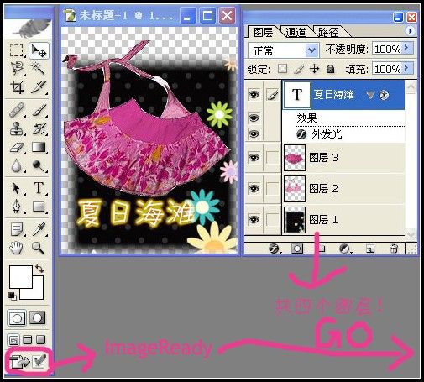
Task: Toggle visibility of layer 图层 1
Action: (x=254, y=219)
